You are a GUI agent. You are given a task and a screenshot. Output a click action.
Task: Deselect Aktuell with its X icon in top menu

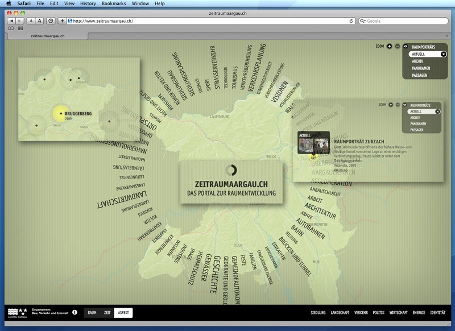[444, 54]
